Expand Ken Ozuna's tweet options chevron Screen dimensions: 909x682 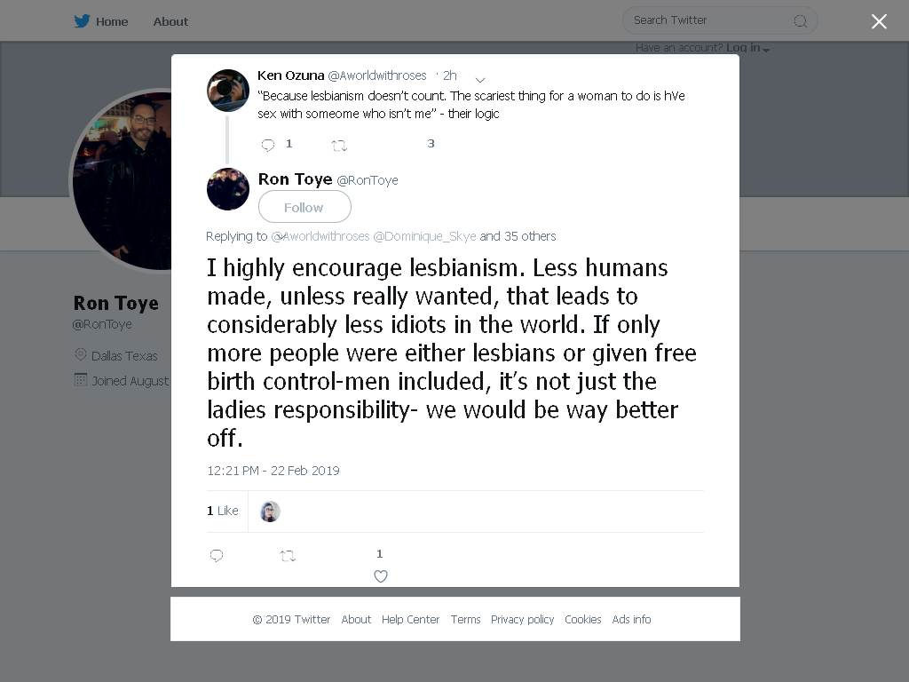(x=480, y=79)
